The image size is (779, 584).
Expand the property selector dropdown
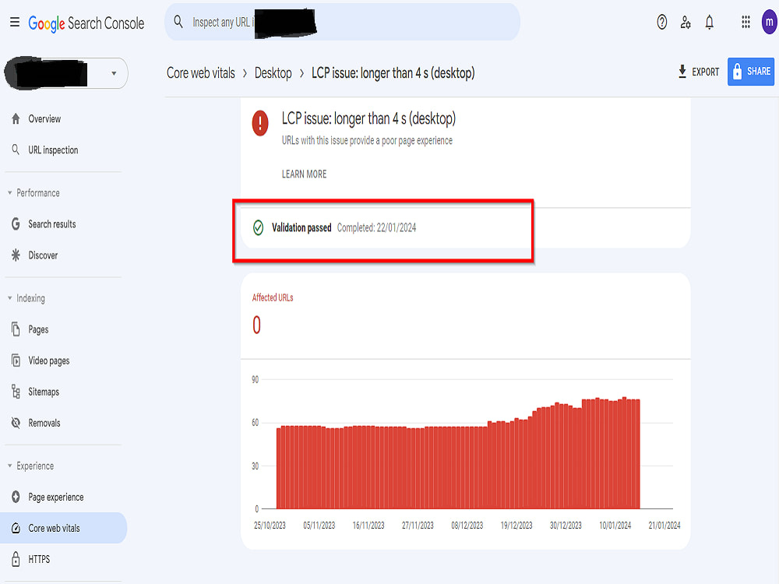tap(114, 73)
